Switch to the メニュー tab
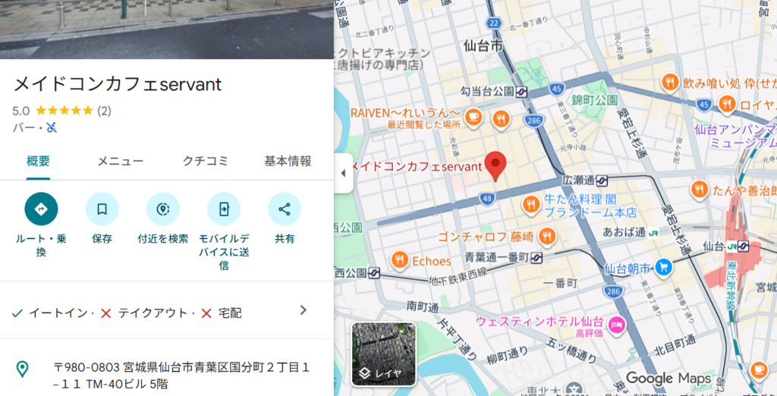Image resolution: width=777 pixels, height=396 pixels. click(x=120, y=161)
